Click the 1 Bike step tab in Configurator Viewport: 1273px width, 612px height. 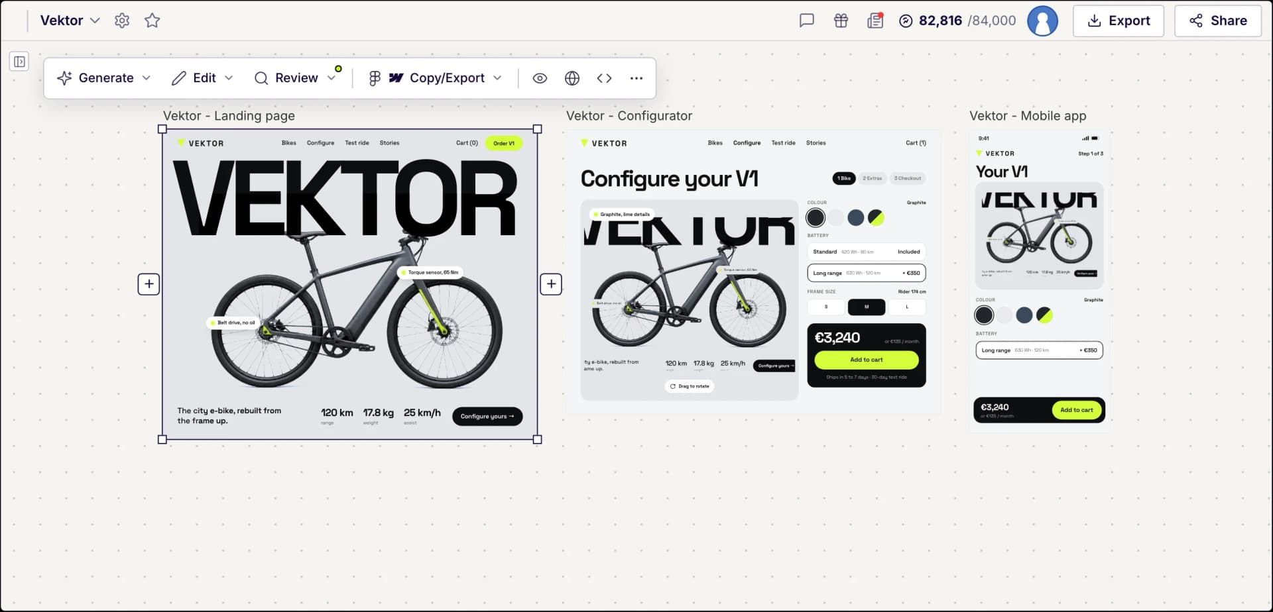click(843, 178)
